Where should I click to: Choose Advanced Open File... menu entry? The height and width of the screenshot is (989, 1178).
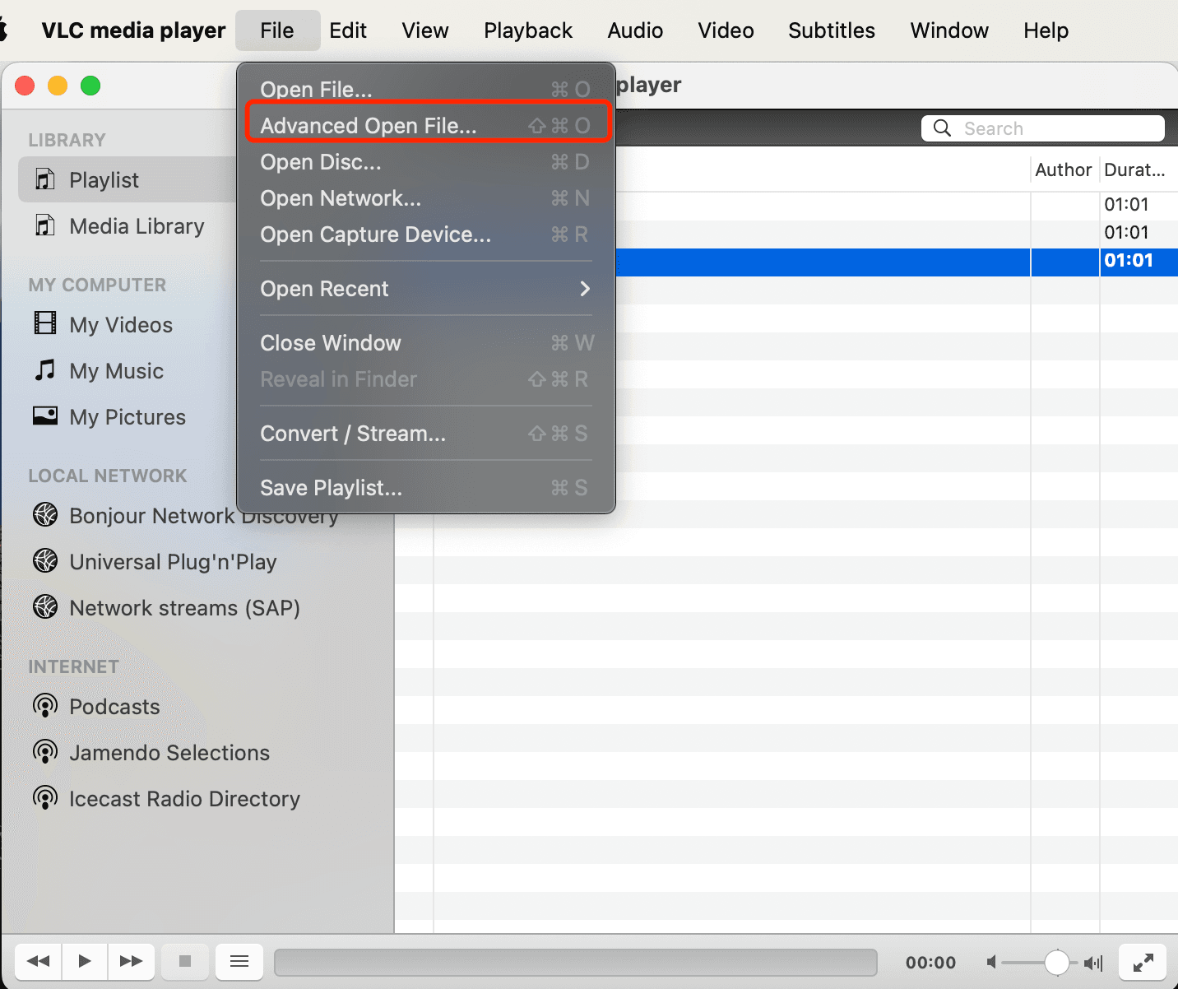point(426,125)
